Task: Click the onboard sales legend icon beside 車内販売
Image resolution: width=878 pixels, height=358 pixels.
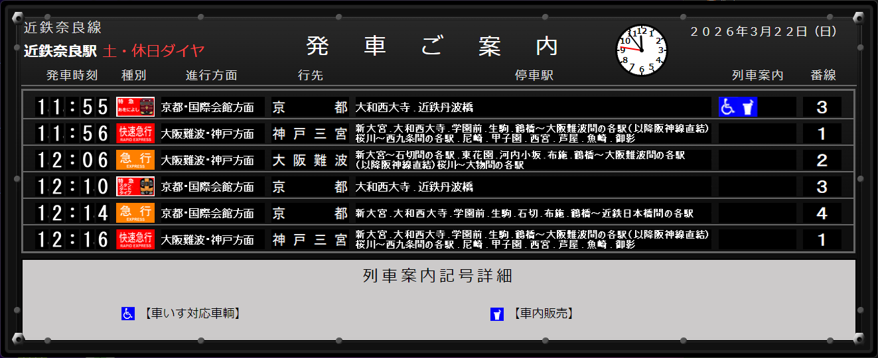Action: pyautogui.click(x=497, y=314)
